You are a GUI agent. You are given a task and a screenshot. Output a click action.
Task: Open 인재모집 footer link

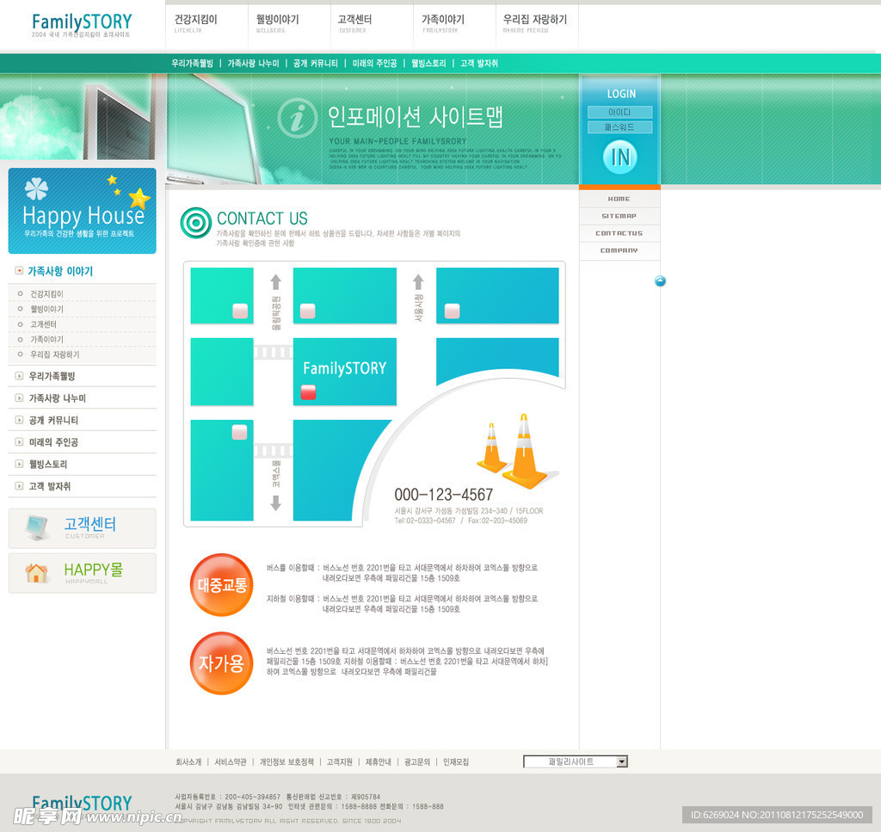click(x=456, y=761)
